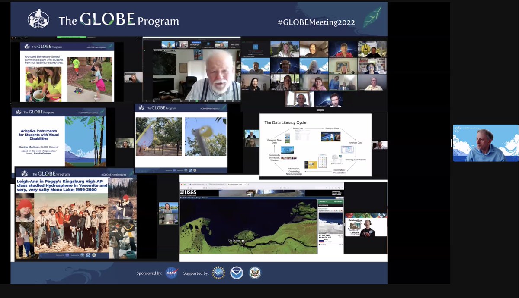
Task: Click the GLOBE Program globe logo in header
Action: coord(38,19)
